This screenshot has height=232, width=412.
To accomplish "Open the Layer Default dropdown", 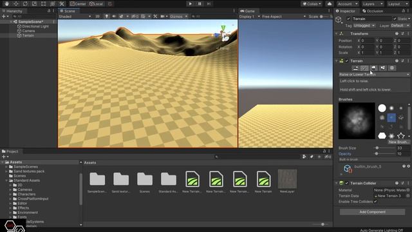I will click(400, 26).
